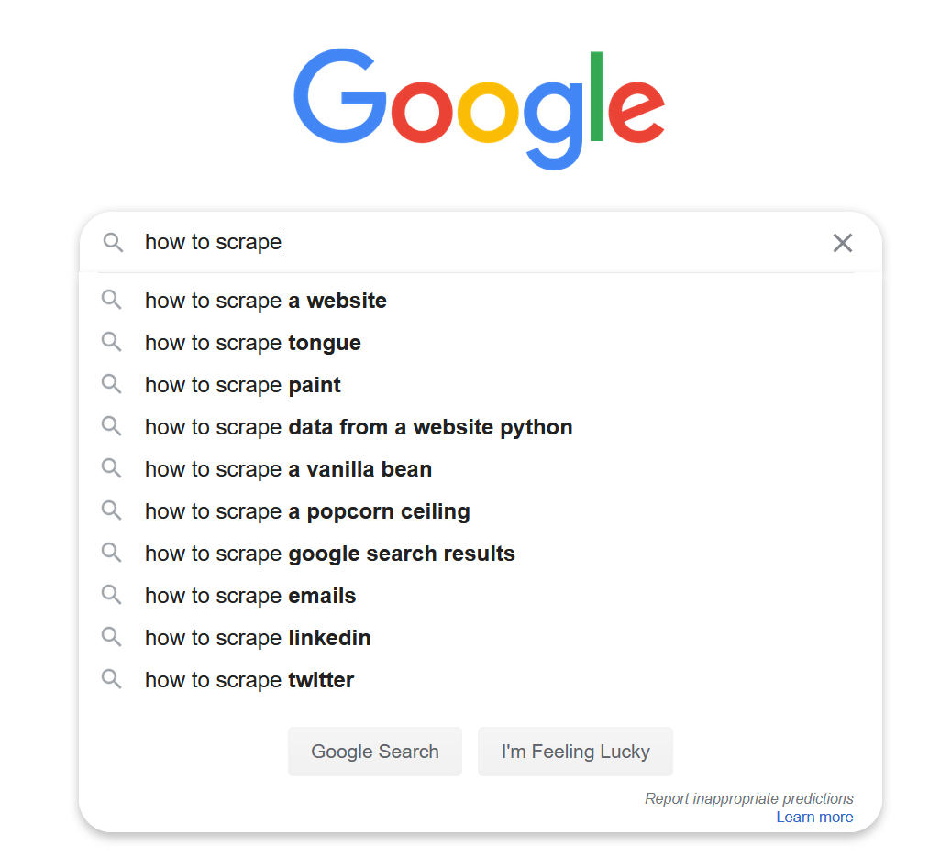Viewport: 929px width, 867px height.
Task: Open the Learn more link
Action: [x=814, y=817]
